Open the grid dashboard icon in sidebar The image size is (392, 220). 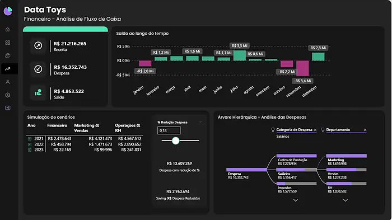click(7, 43)
